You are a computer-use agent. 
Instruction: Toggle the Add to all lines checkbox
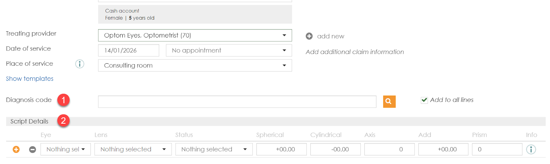pyautogui.click(x=424, y=100)
